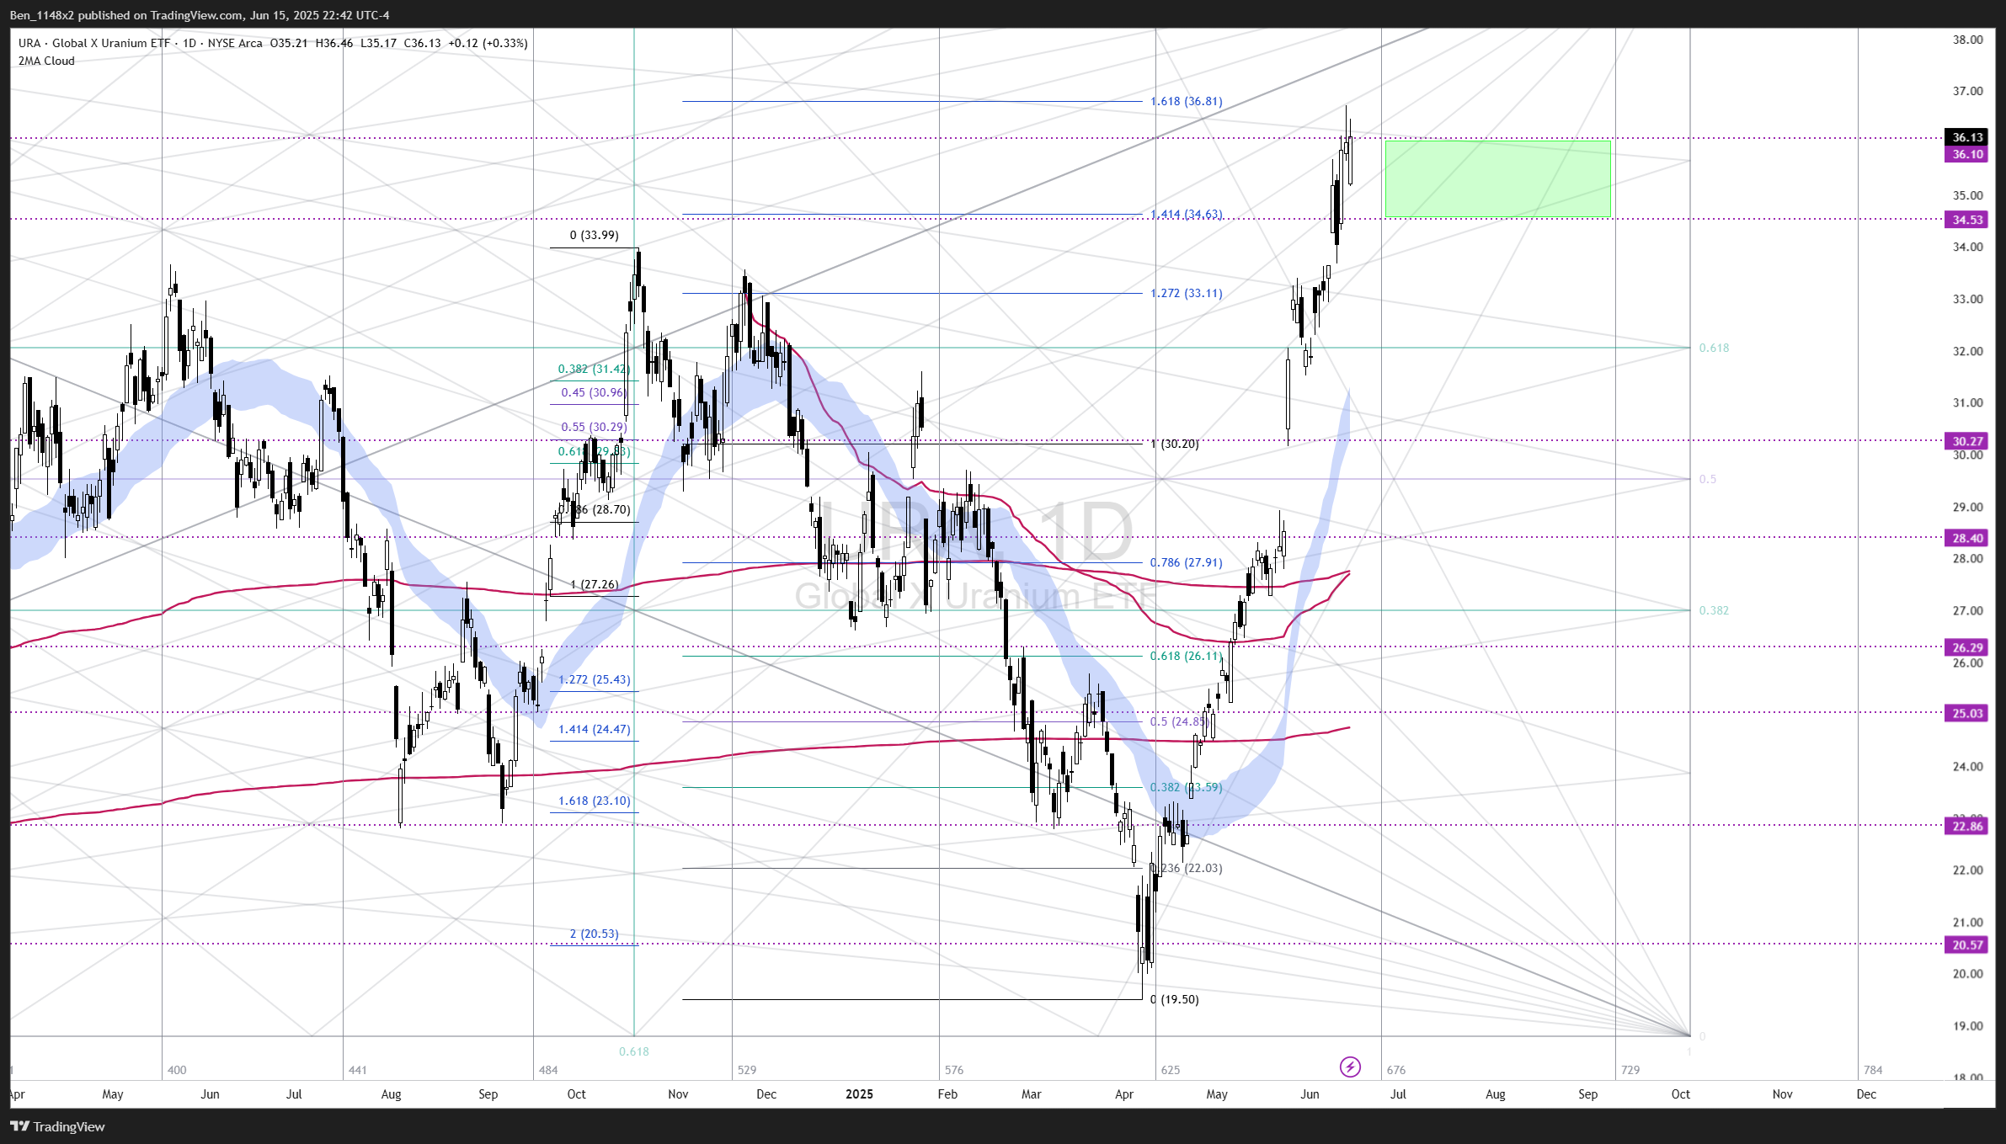The image size is (2006, 1144).
Task: Click the purple 30.27 price axis tag
Action: coord(1967,441)
